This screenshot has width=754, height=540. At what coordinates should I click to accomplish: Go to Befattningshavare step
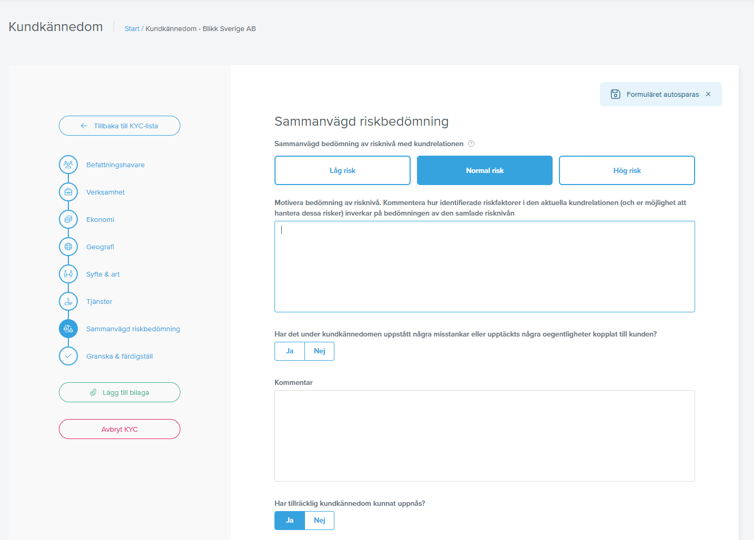(x=115, y=165)
